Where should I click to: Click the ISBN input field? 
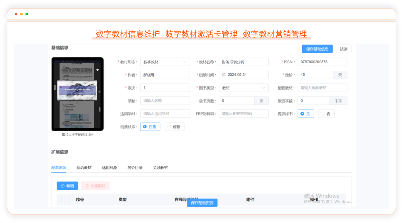pos(322,62)
